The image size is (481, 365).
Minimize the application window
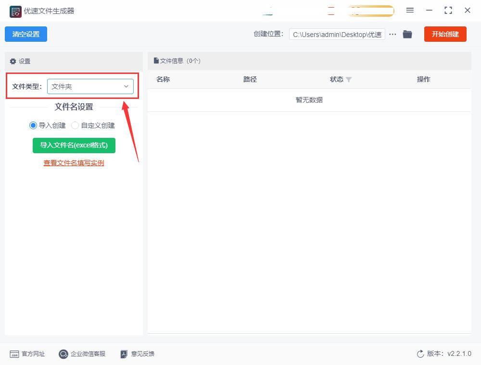point(429,11)
